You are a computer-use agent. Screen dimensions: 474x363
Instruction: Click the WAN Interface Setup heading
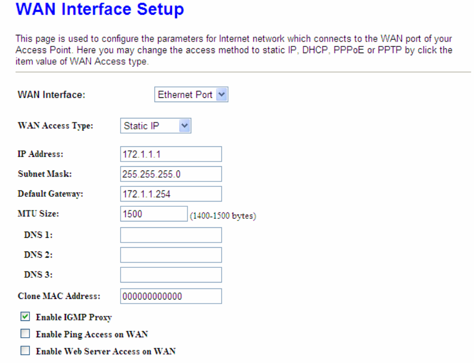100,9
